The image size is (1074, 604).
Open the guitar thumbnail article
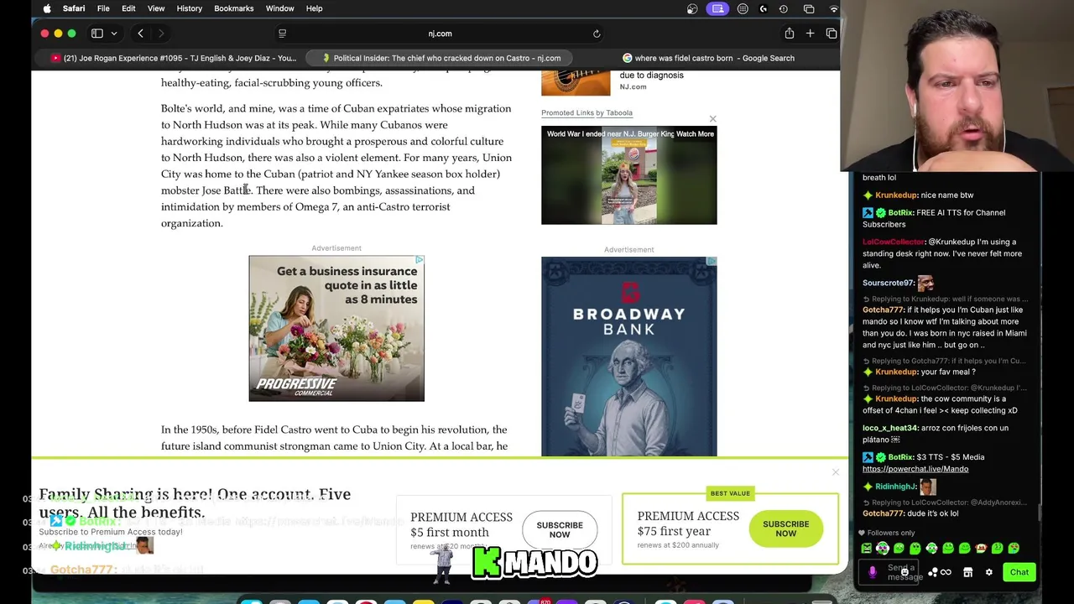576,83
